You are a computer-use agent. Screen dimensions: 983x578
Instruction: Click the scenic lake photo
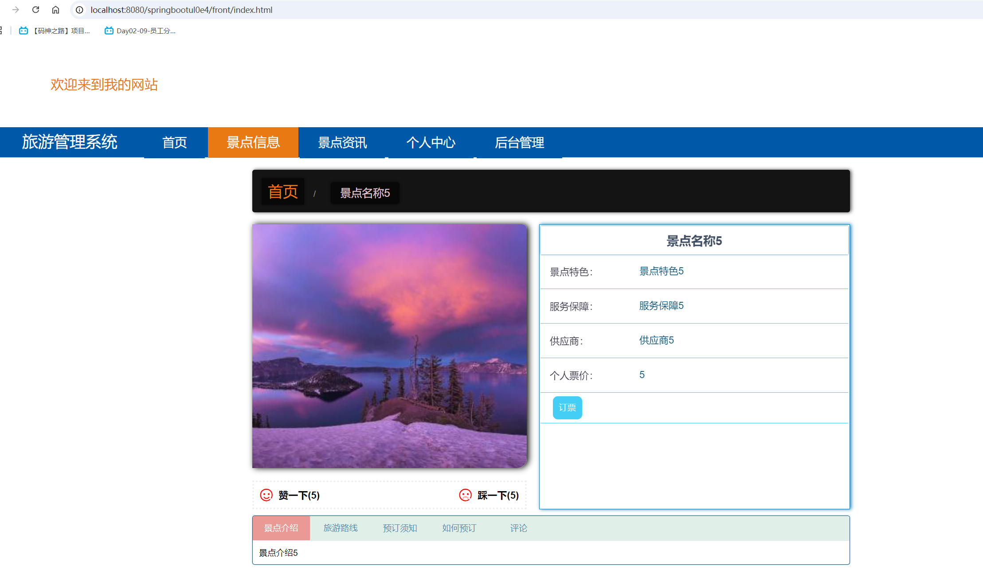tap(389, 346)
